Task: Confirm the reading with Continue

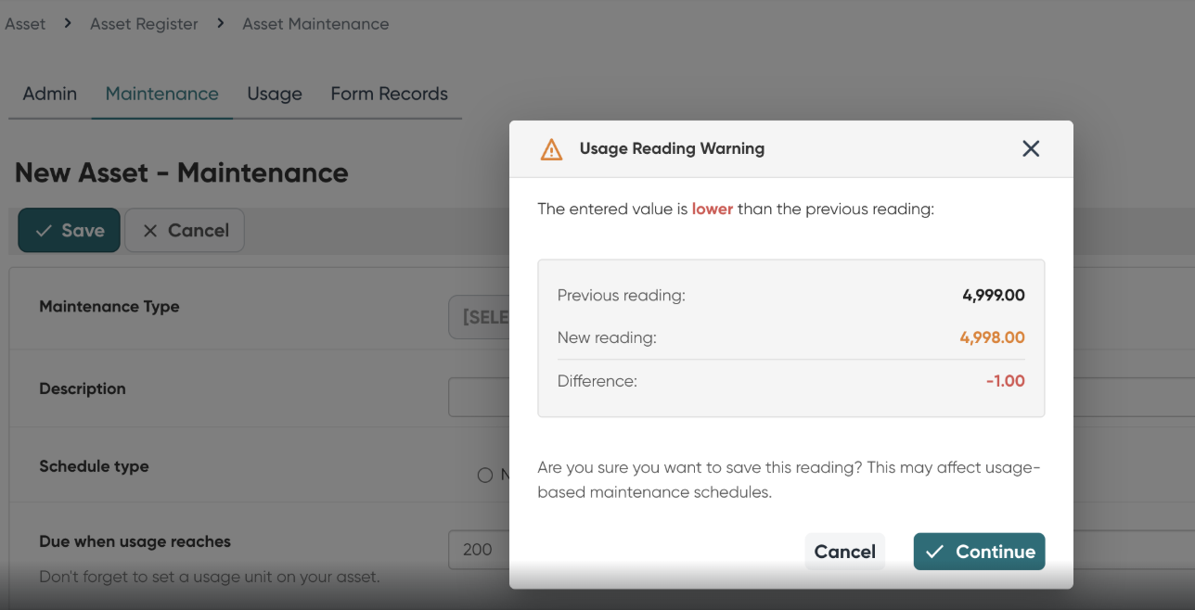Action: pos(979,552)
